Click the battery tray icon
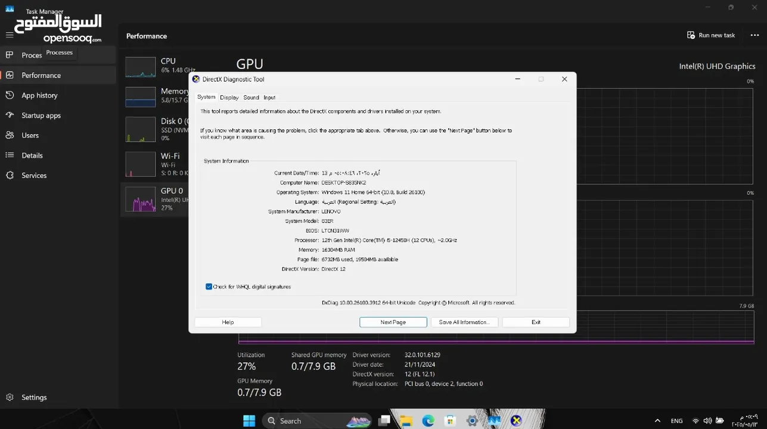Viewport: 767px width, 429px height. pyautogui.click(x=720, y=421)
